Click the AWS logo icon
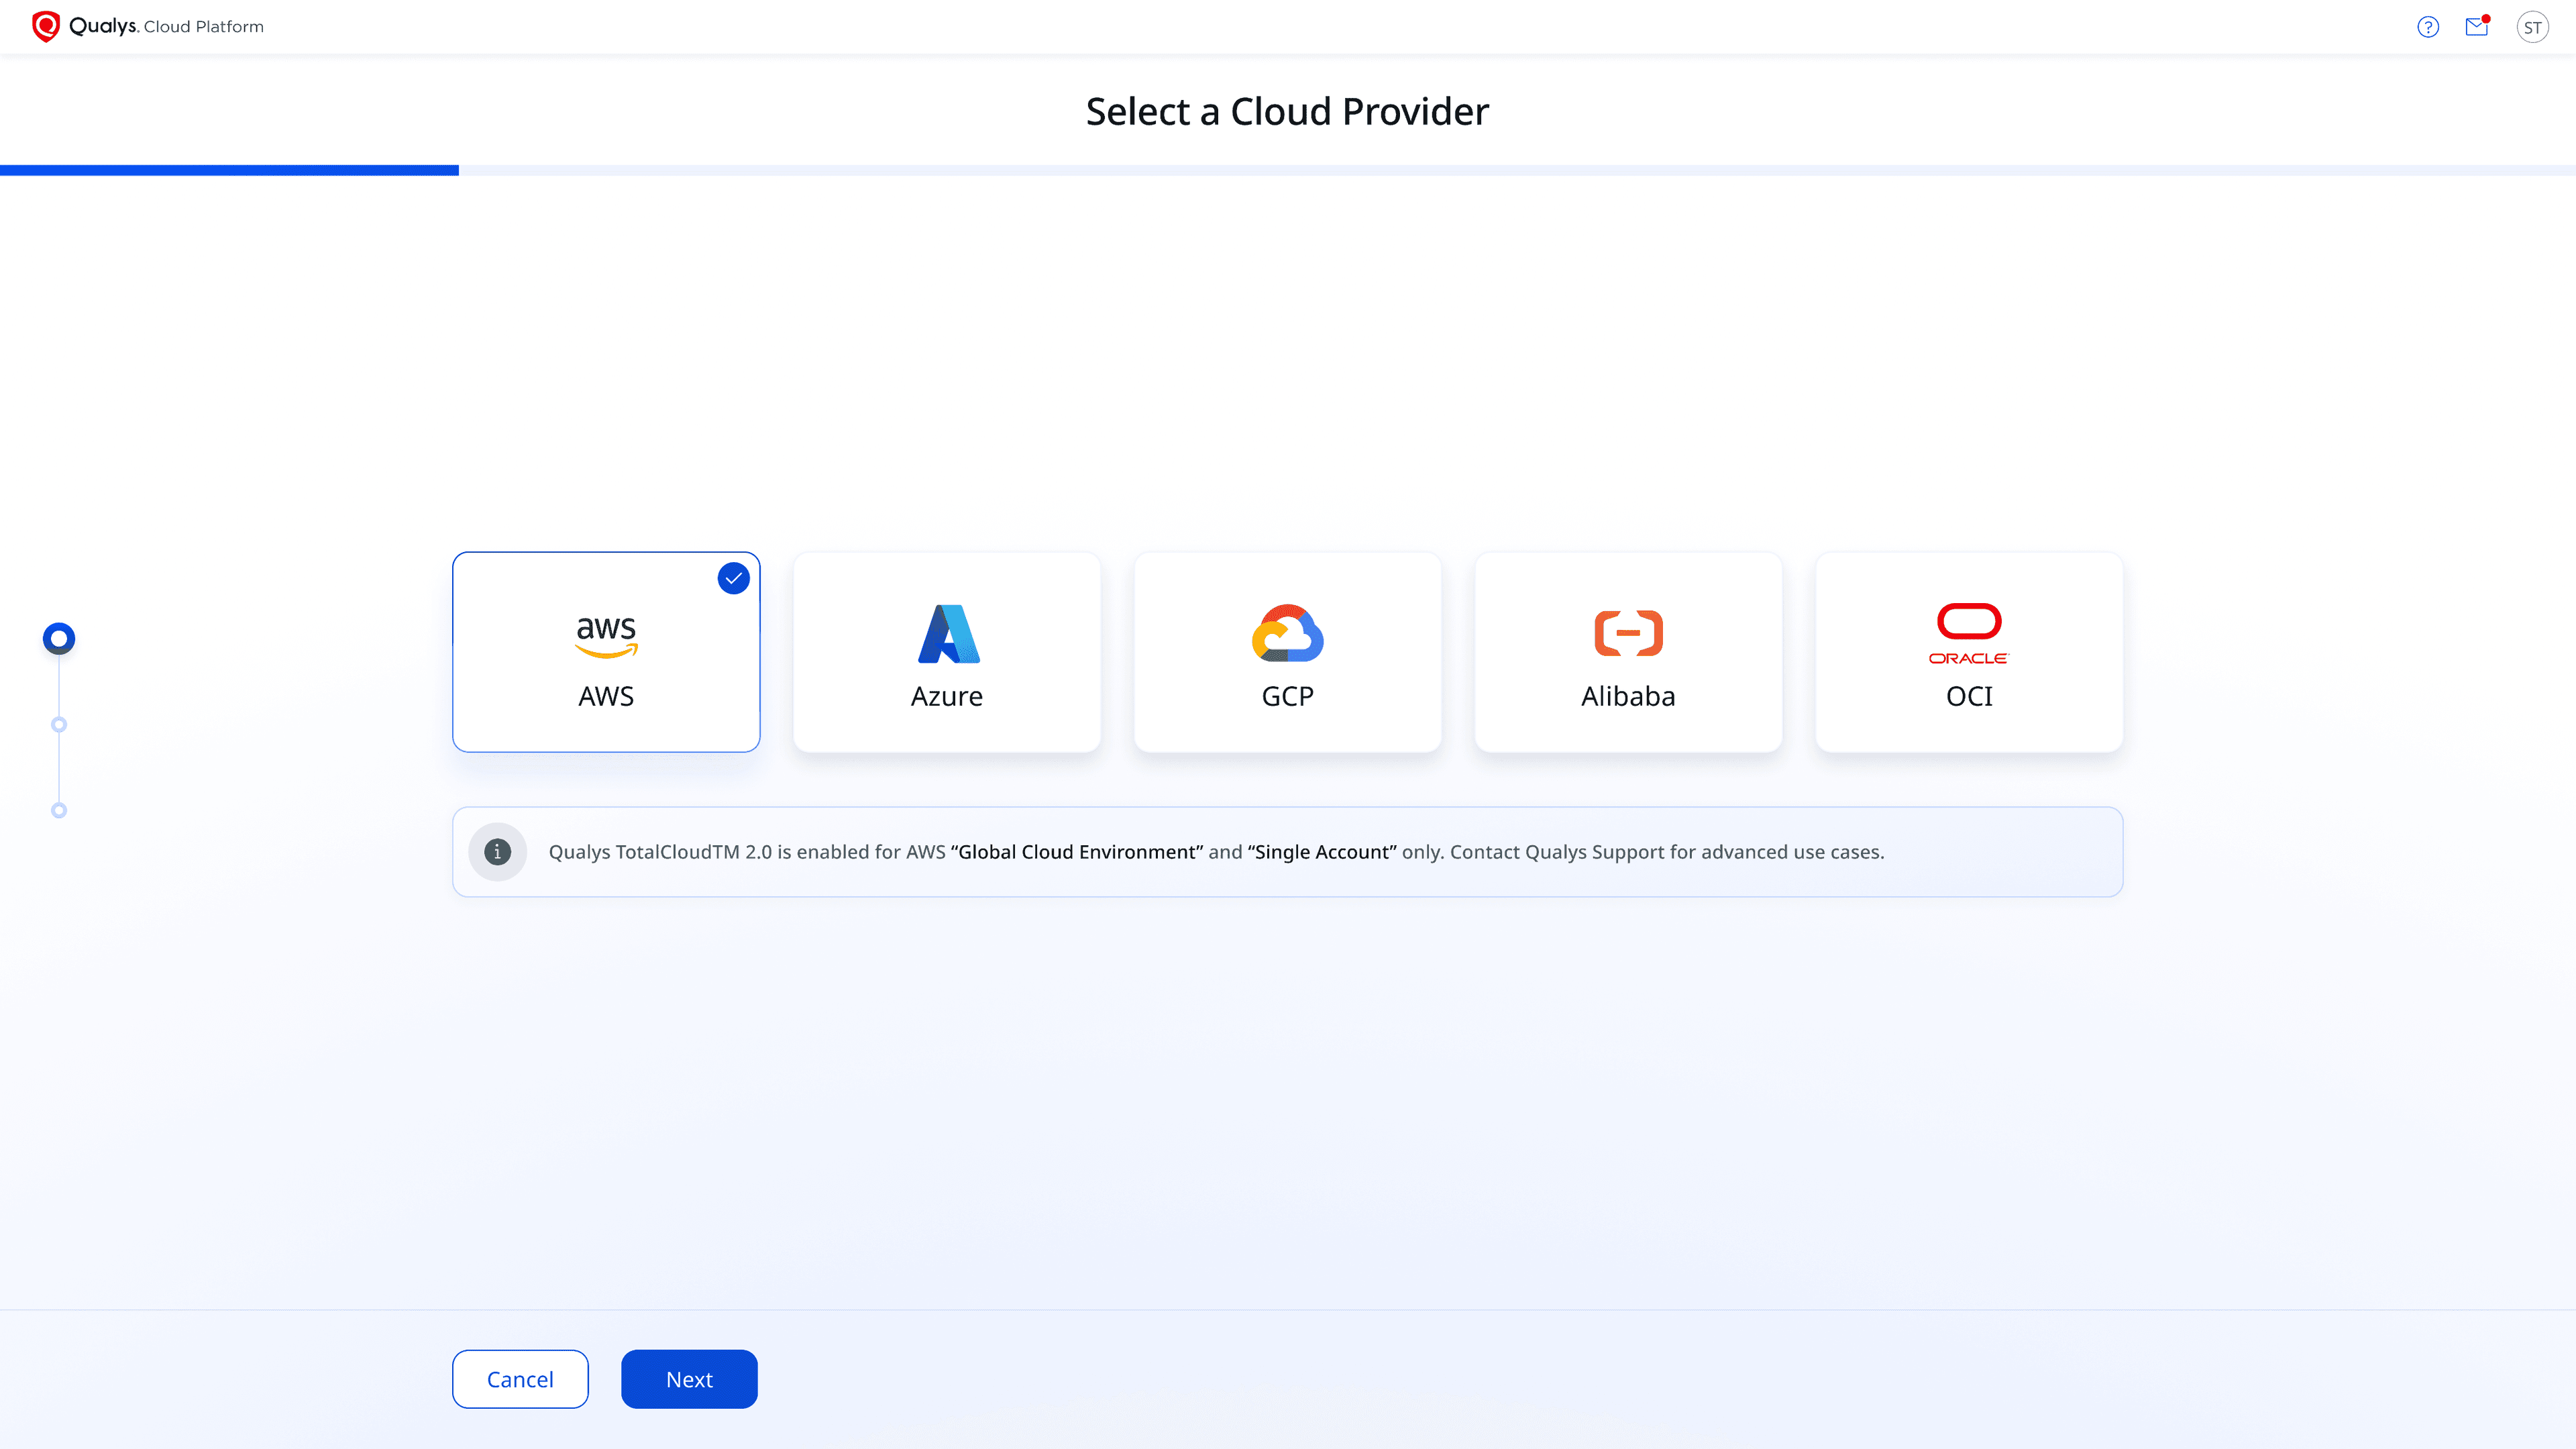This screenshot has height=1449, width=2576. pos(606,637)
